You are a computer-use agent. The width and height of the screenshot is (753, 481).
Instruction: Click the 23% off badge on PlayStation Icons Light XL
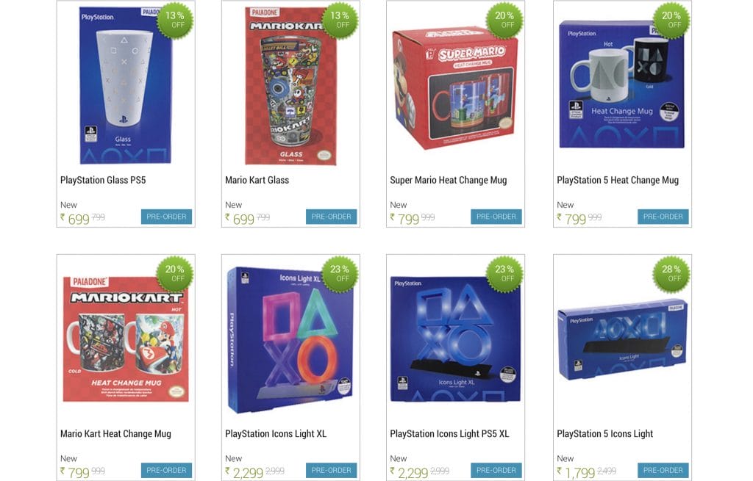[x=340, y=274]
